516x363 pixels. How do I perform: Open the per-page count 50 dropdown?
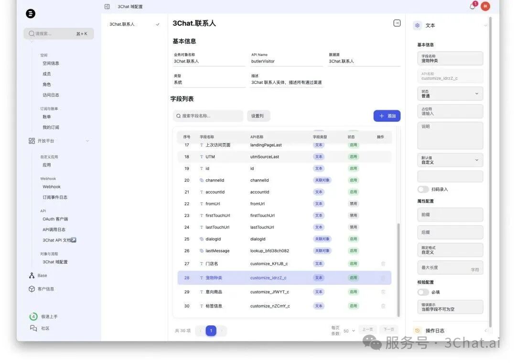tap(349, 331)
